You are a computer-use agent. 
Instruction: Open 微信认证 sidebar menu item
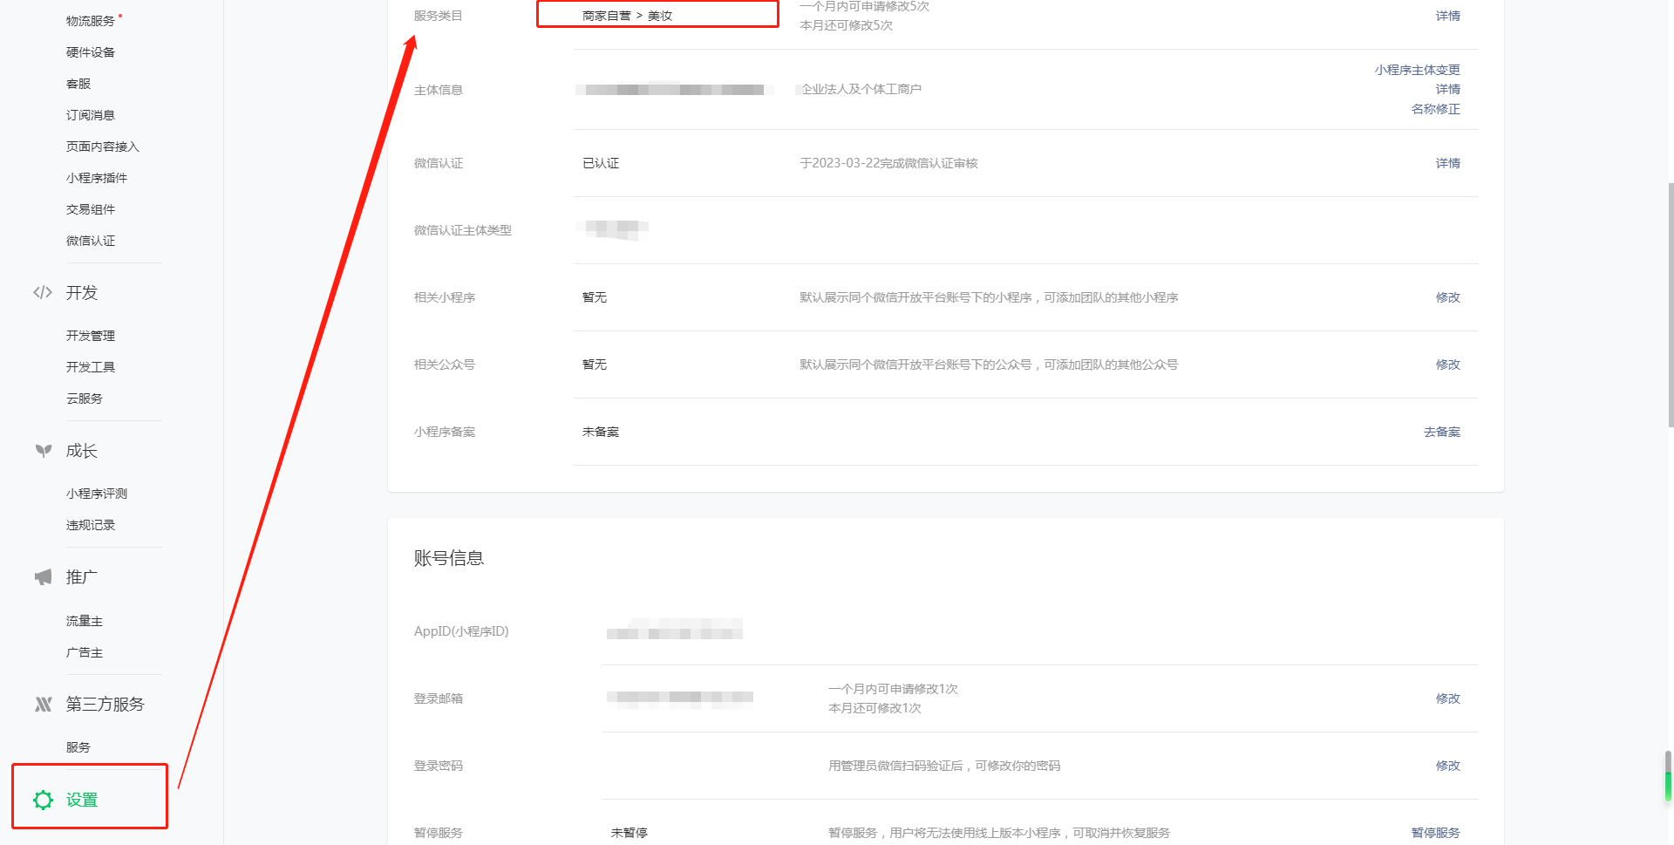point(91,241)
